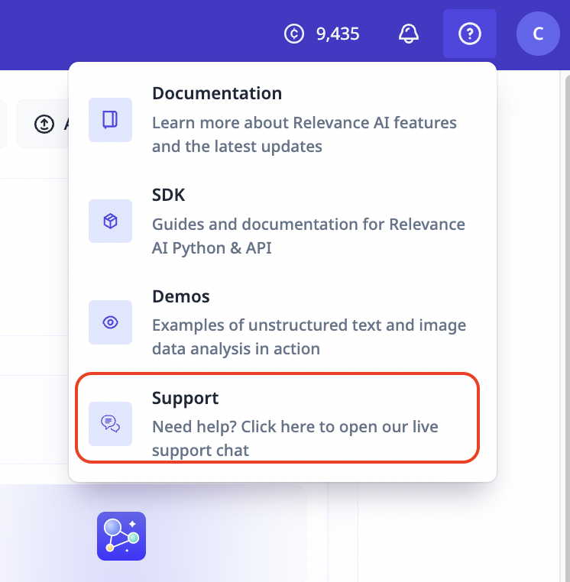Click the Demos eye icon
Viewport: 570px width, 582px height.
coord(110,322)
